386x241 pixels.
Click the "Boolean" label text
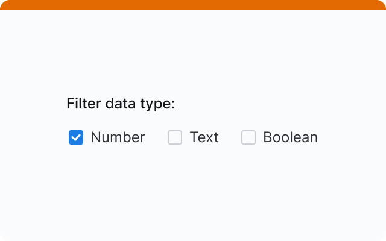290,137
